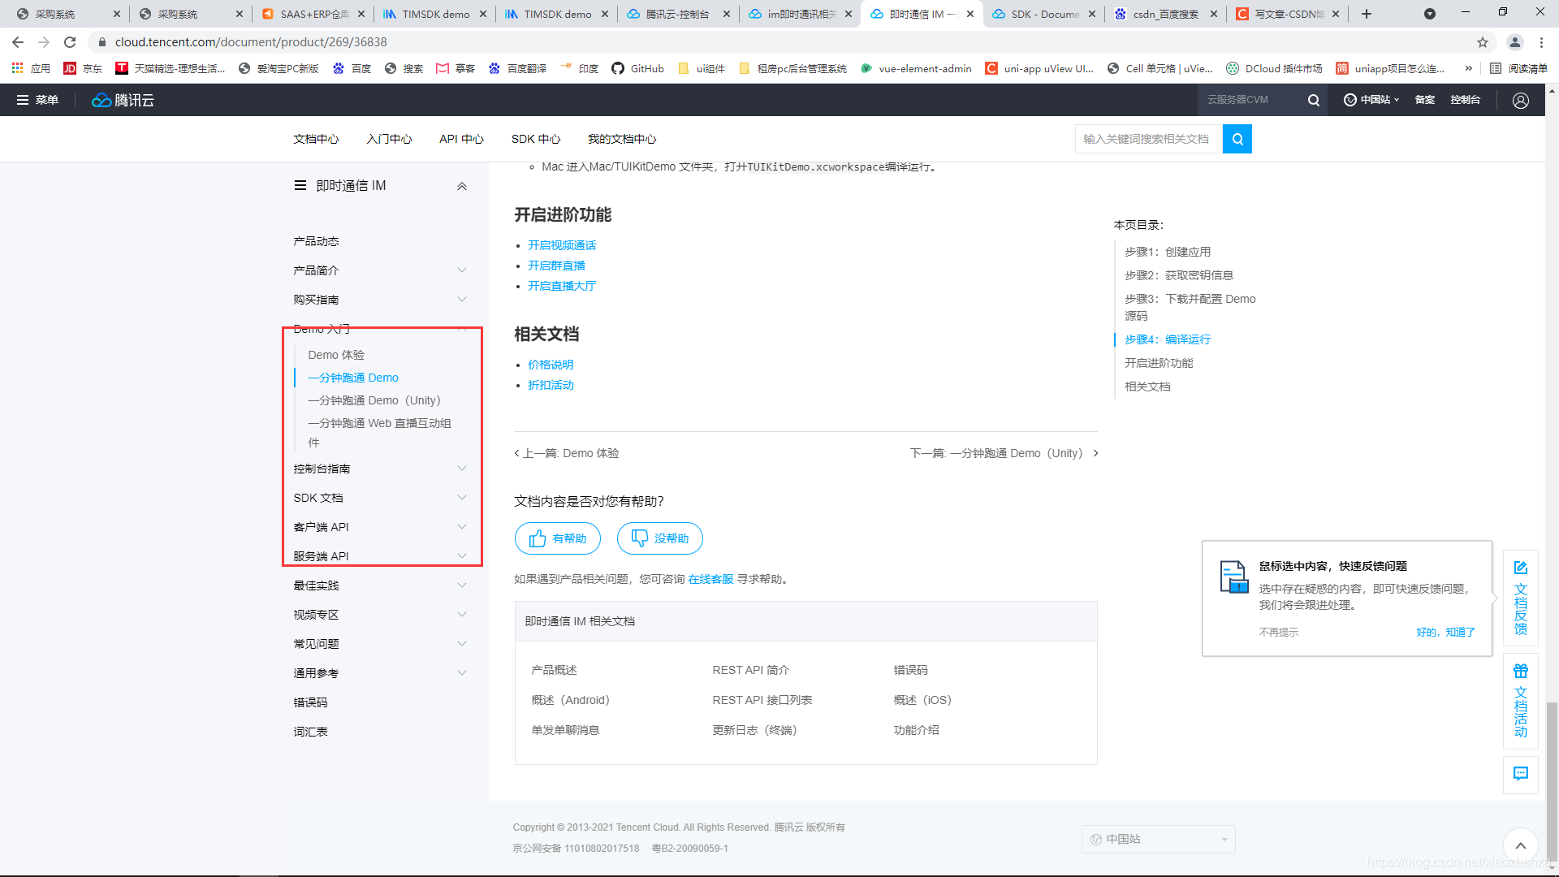The image size is (1559, 877).
Task: Switch to the API 中心 navigation tab
Action: [x=461, y=139]
